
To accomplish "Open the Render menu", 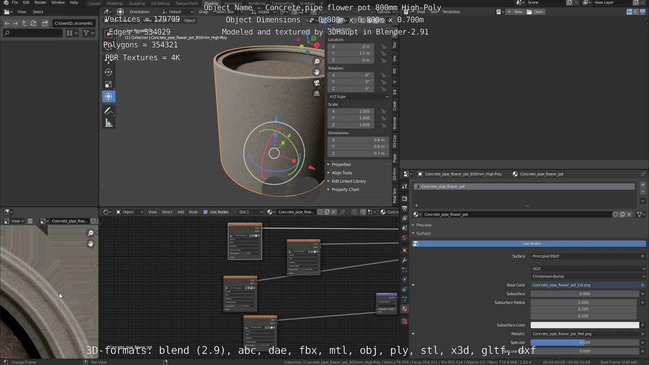I will point(40,3).
